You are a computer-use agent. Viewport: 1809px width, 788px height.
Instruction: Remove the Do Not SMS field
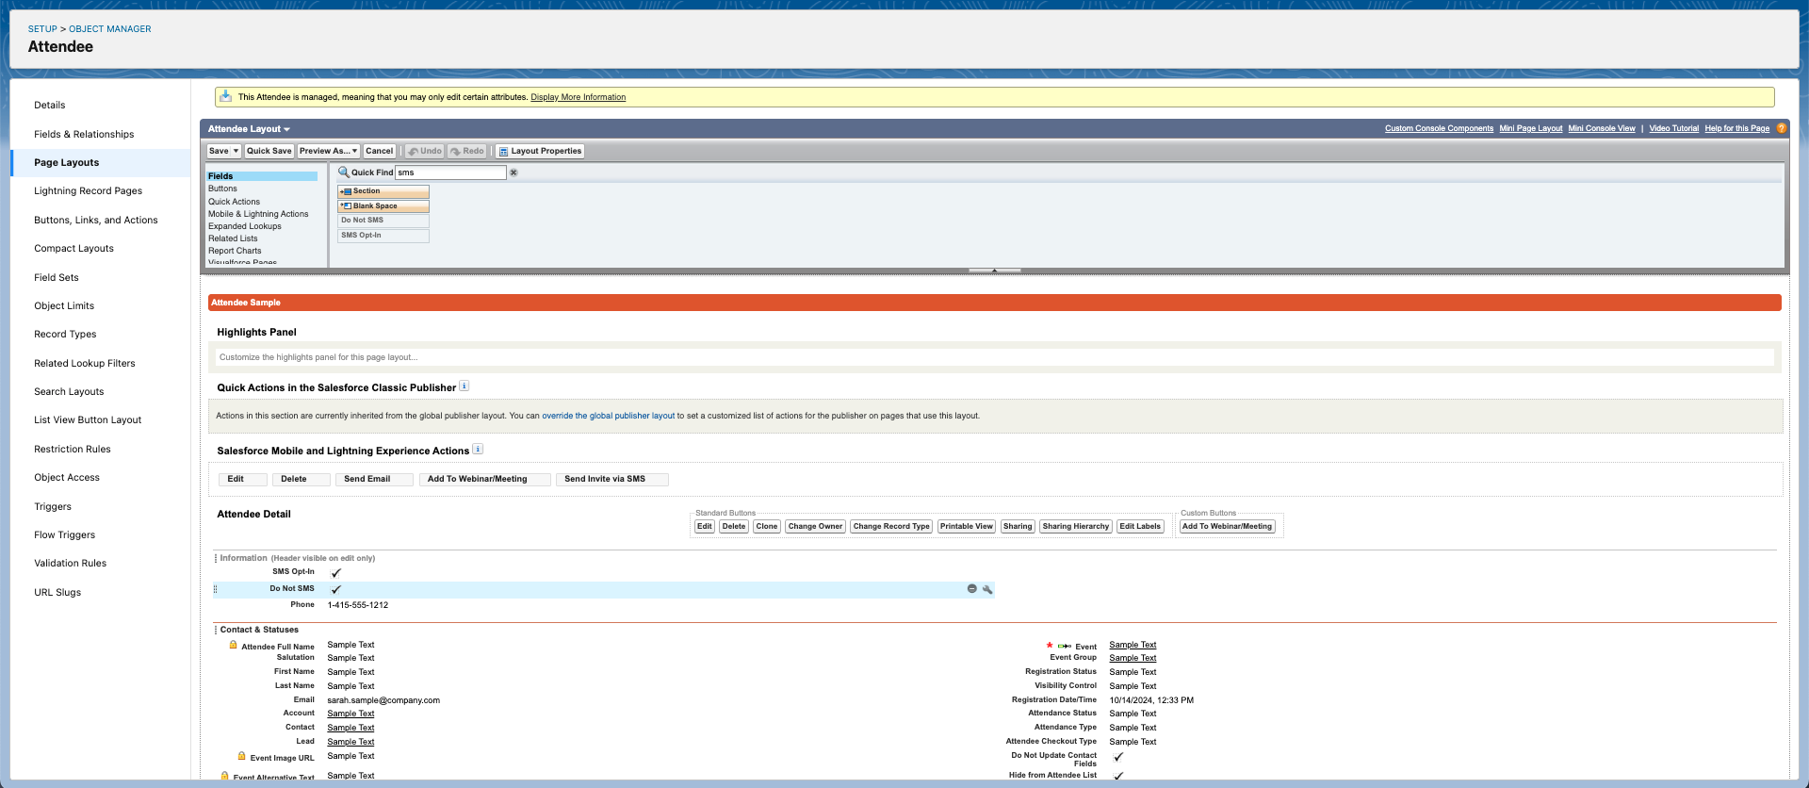971,589
